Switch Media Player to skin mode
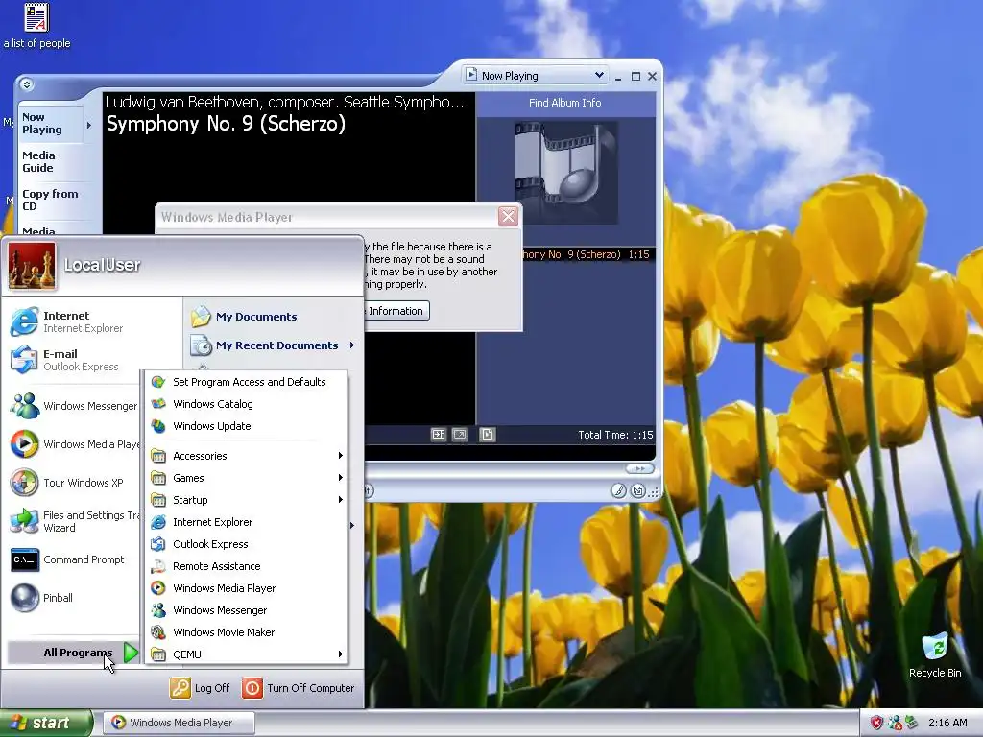Viewport: 983px width, 737px height. (637, 490)
